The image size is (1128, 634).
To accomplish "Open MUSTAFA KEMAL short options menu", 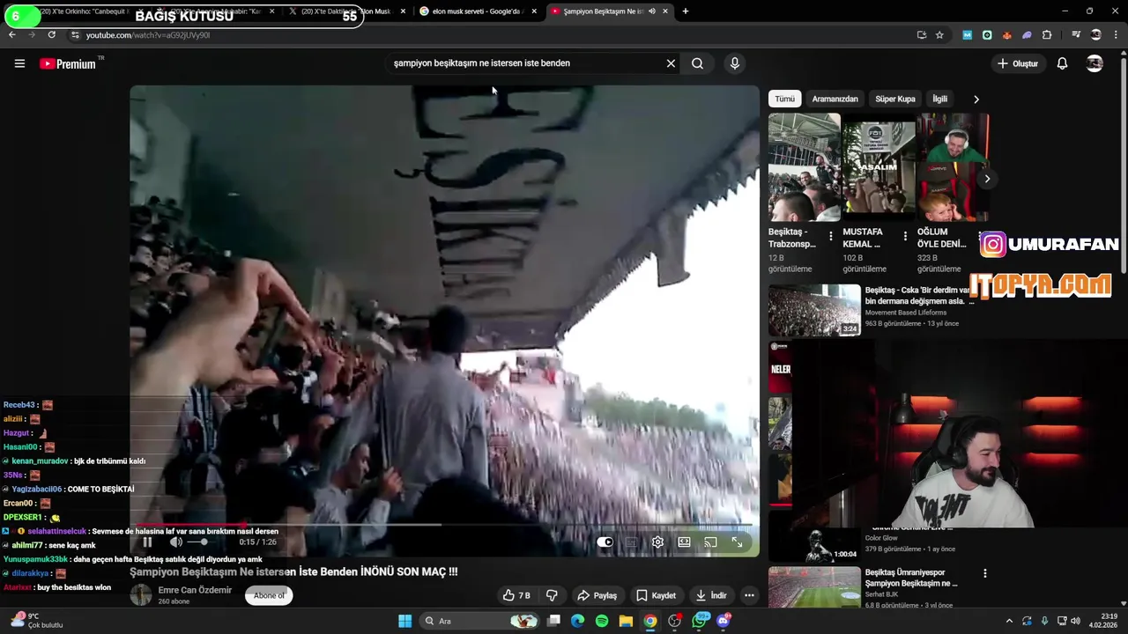I will pyautogui.click(x=904, y=236).
